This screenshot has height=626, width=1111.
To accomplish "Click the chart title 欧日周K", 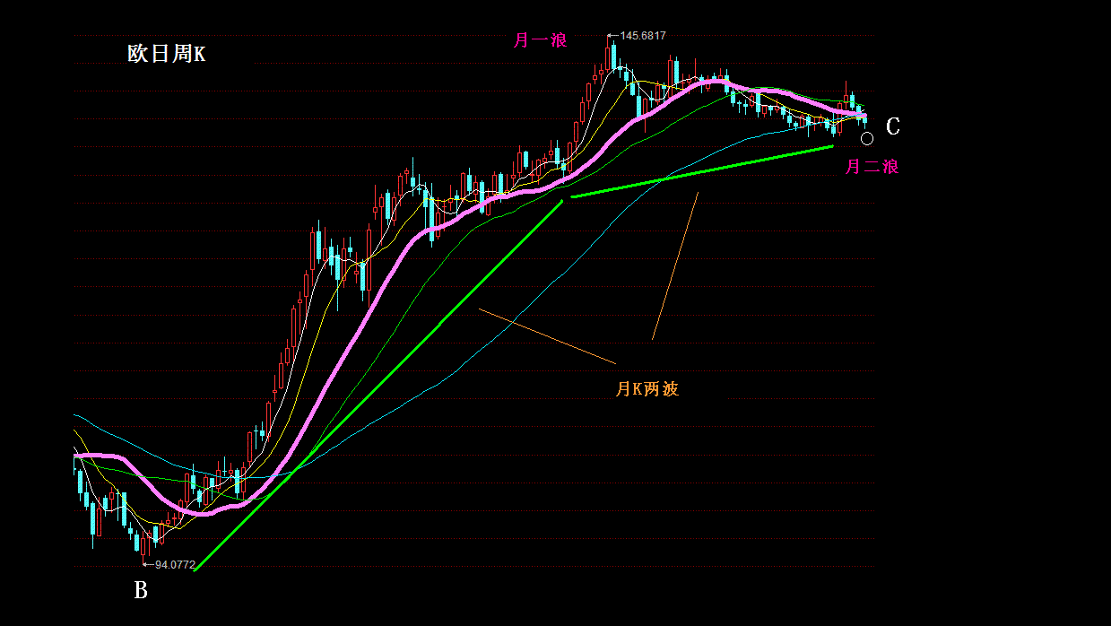I will pos(167,54).
